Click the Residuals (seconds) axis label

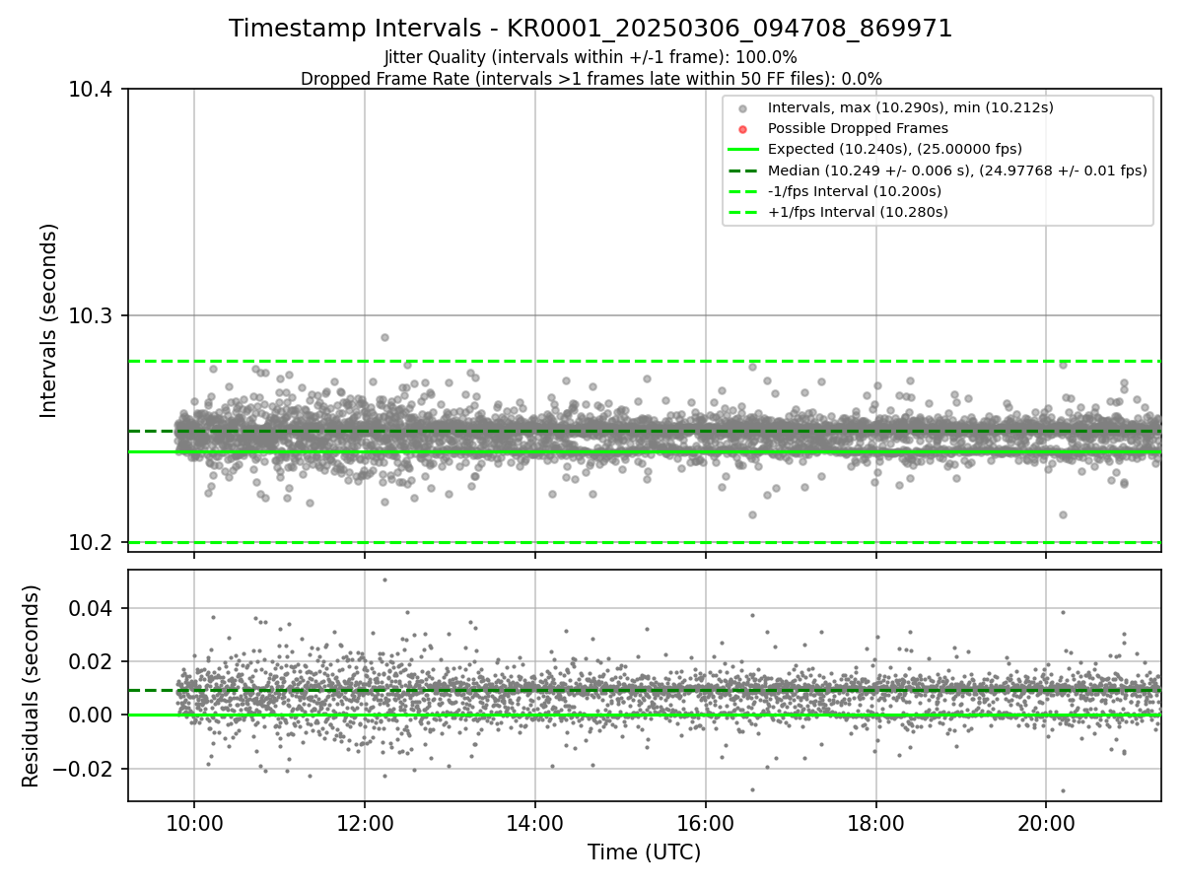32,686
